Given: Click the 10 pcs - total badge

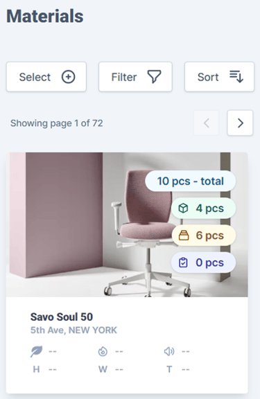Looking at the screenshot, I should pyautogui.click(x=191, y=181).
